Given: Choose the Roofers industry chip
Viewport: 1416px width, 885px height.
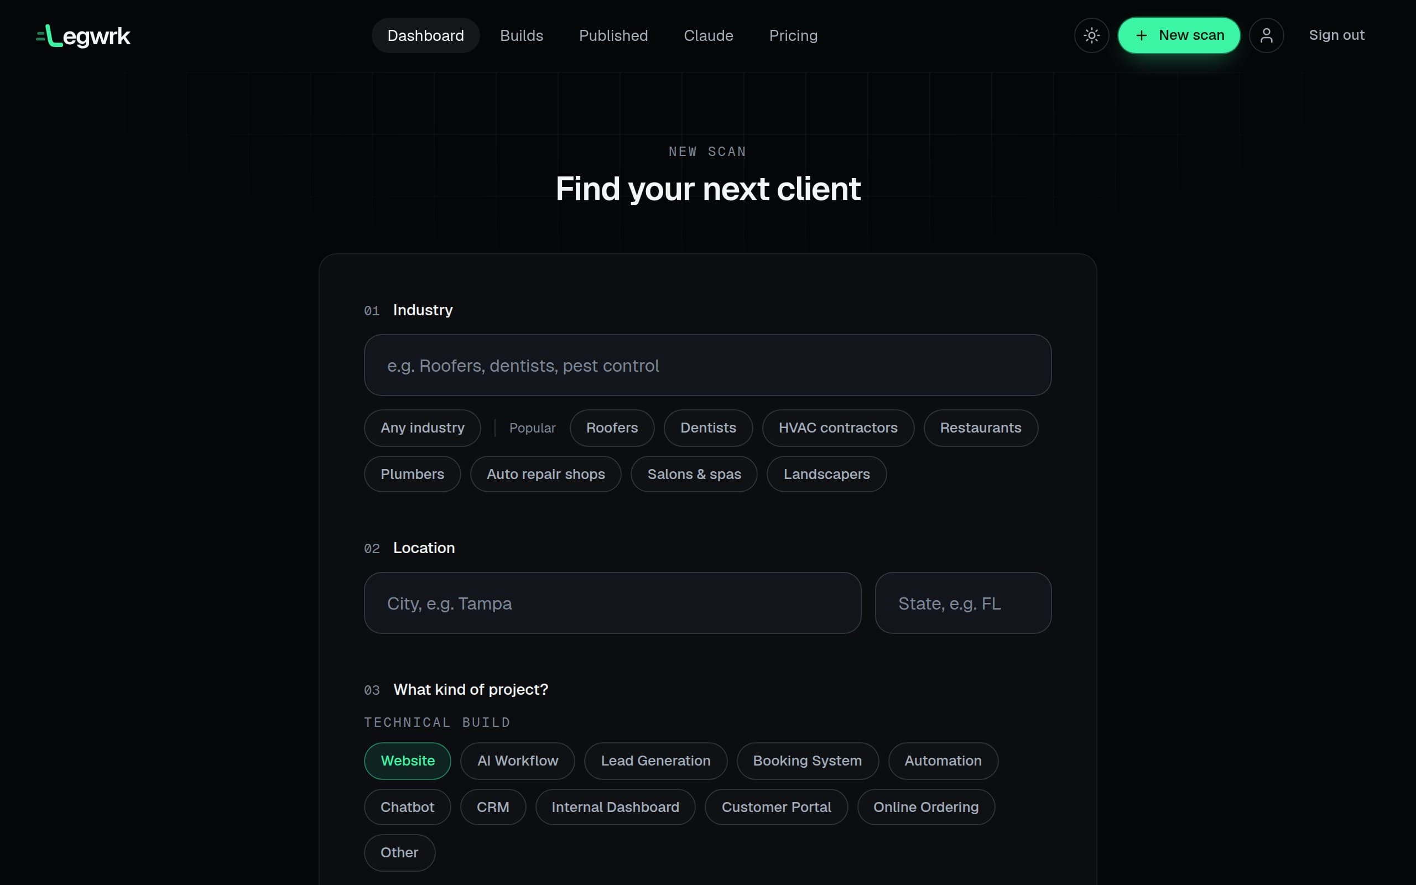Looking at the screenshot, I should tap(611, 428).
